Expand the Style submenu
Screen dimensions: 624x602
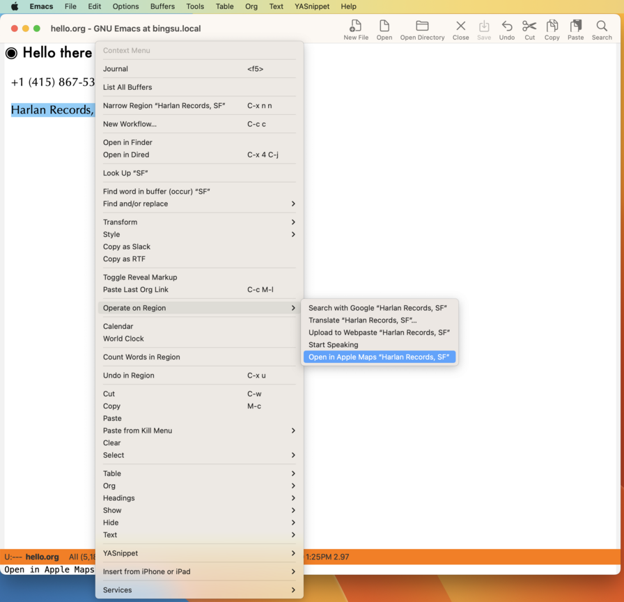point(199,234)
